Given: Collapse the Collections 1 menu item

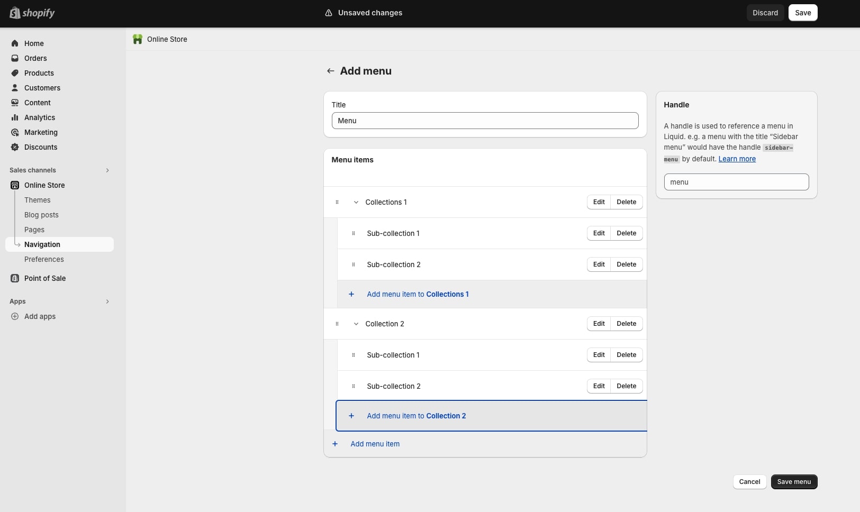Looking at the screenshot, I should pyautogui.click(x=356, y=202).
